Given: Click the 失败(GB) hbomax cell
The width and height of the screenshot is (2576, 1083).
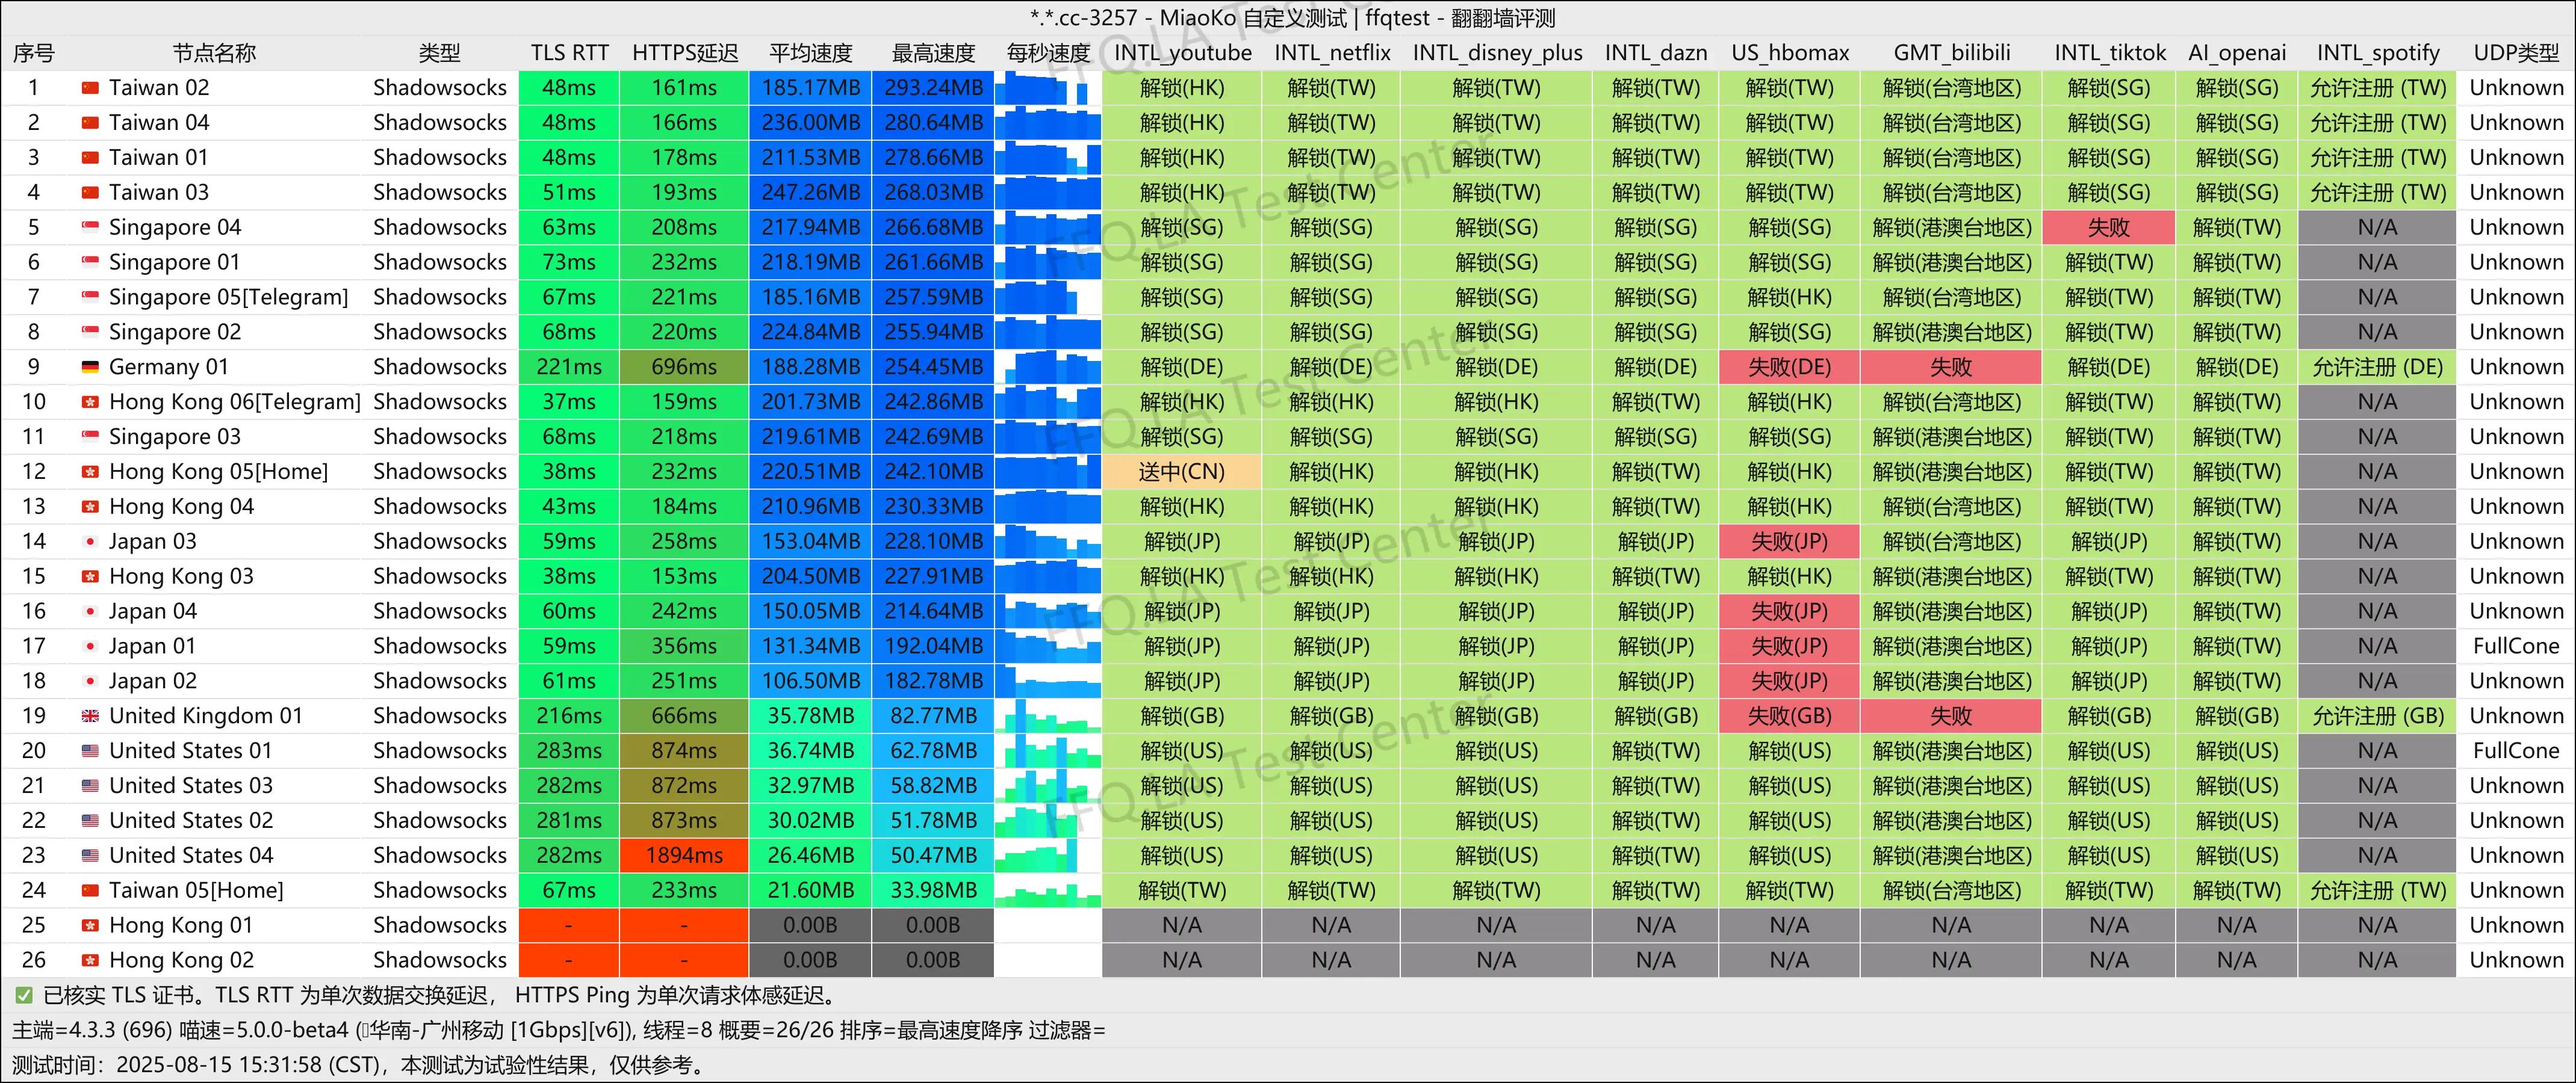Looking at the screenshot, I should pyautogui.click(x=1790, y=717).
